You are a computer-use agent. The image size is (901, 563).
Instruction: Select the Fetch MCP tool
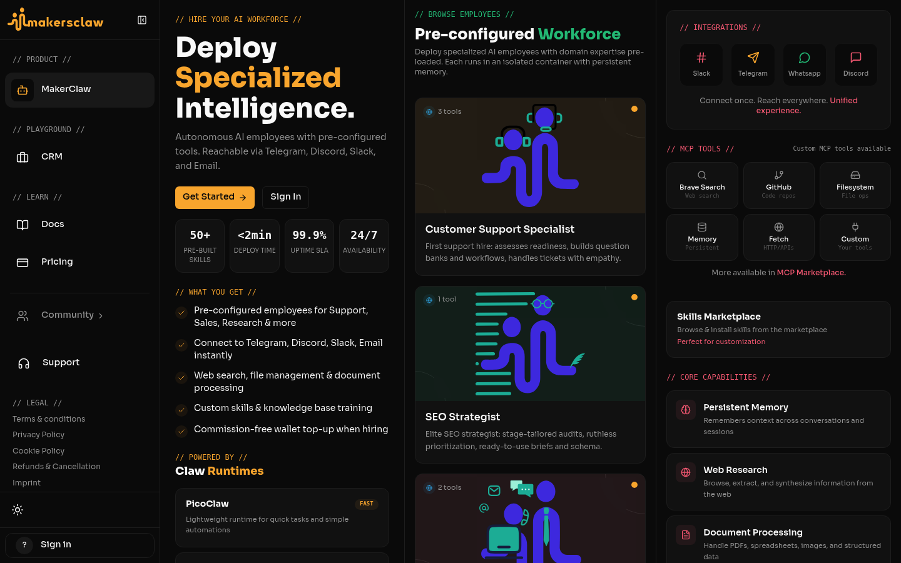point(778,237)
